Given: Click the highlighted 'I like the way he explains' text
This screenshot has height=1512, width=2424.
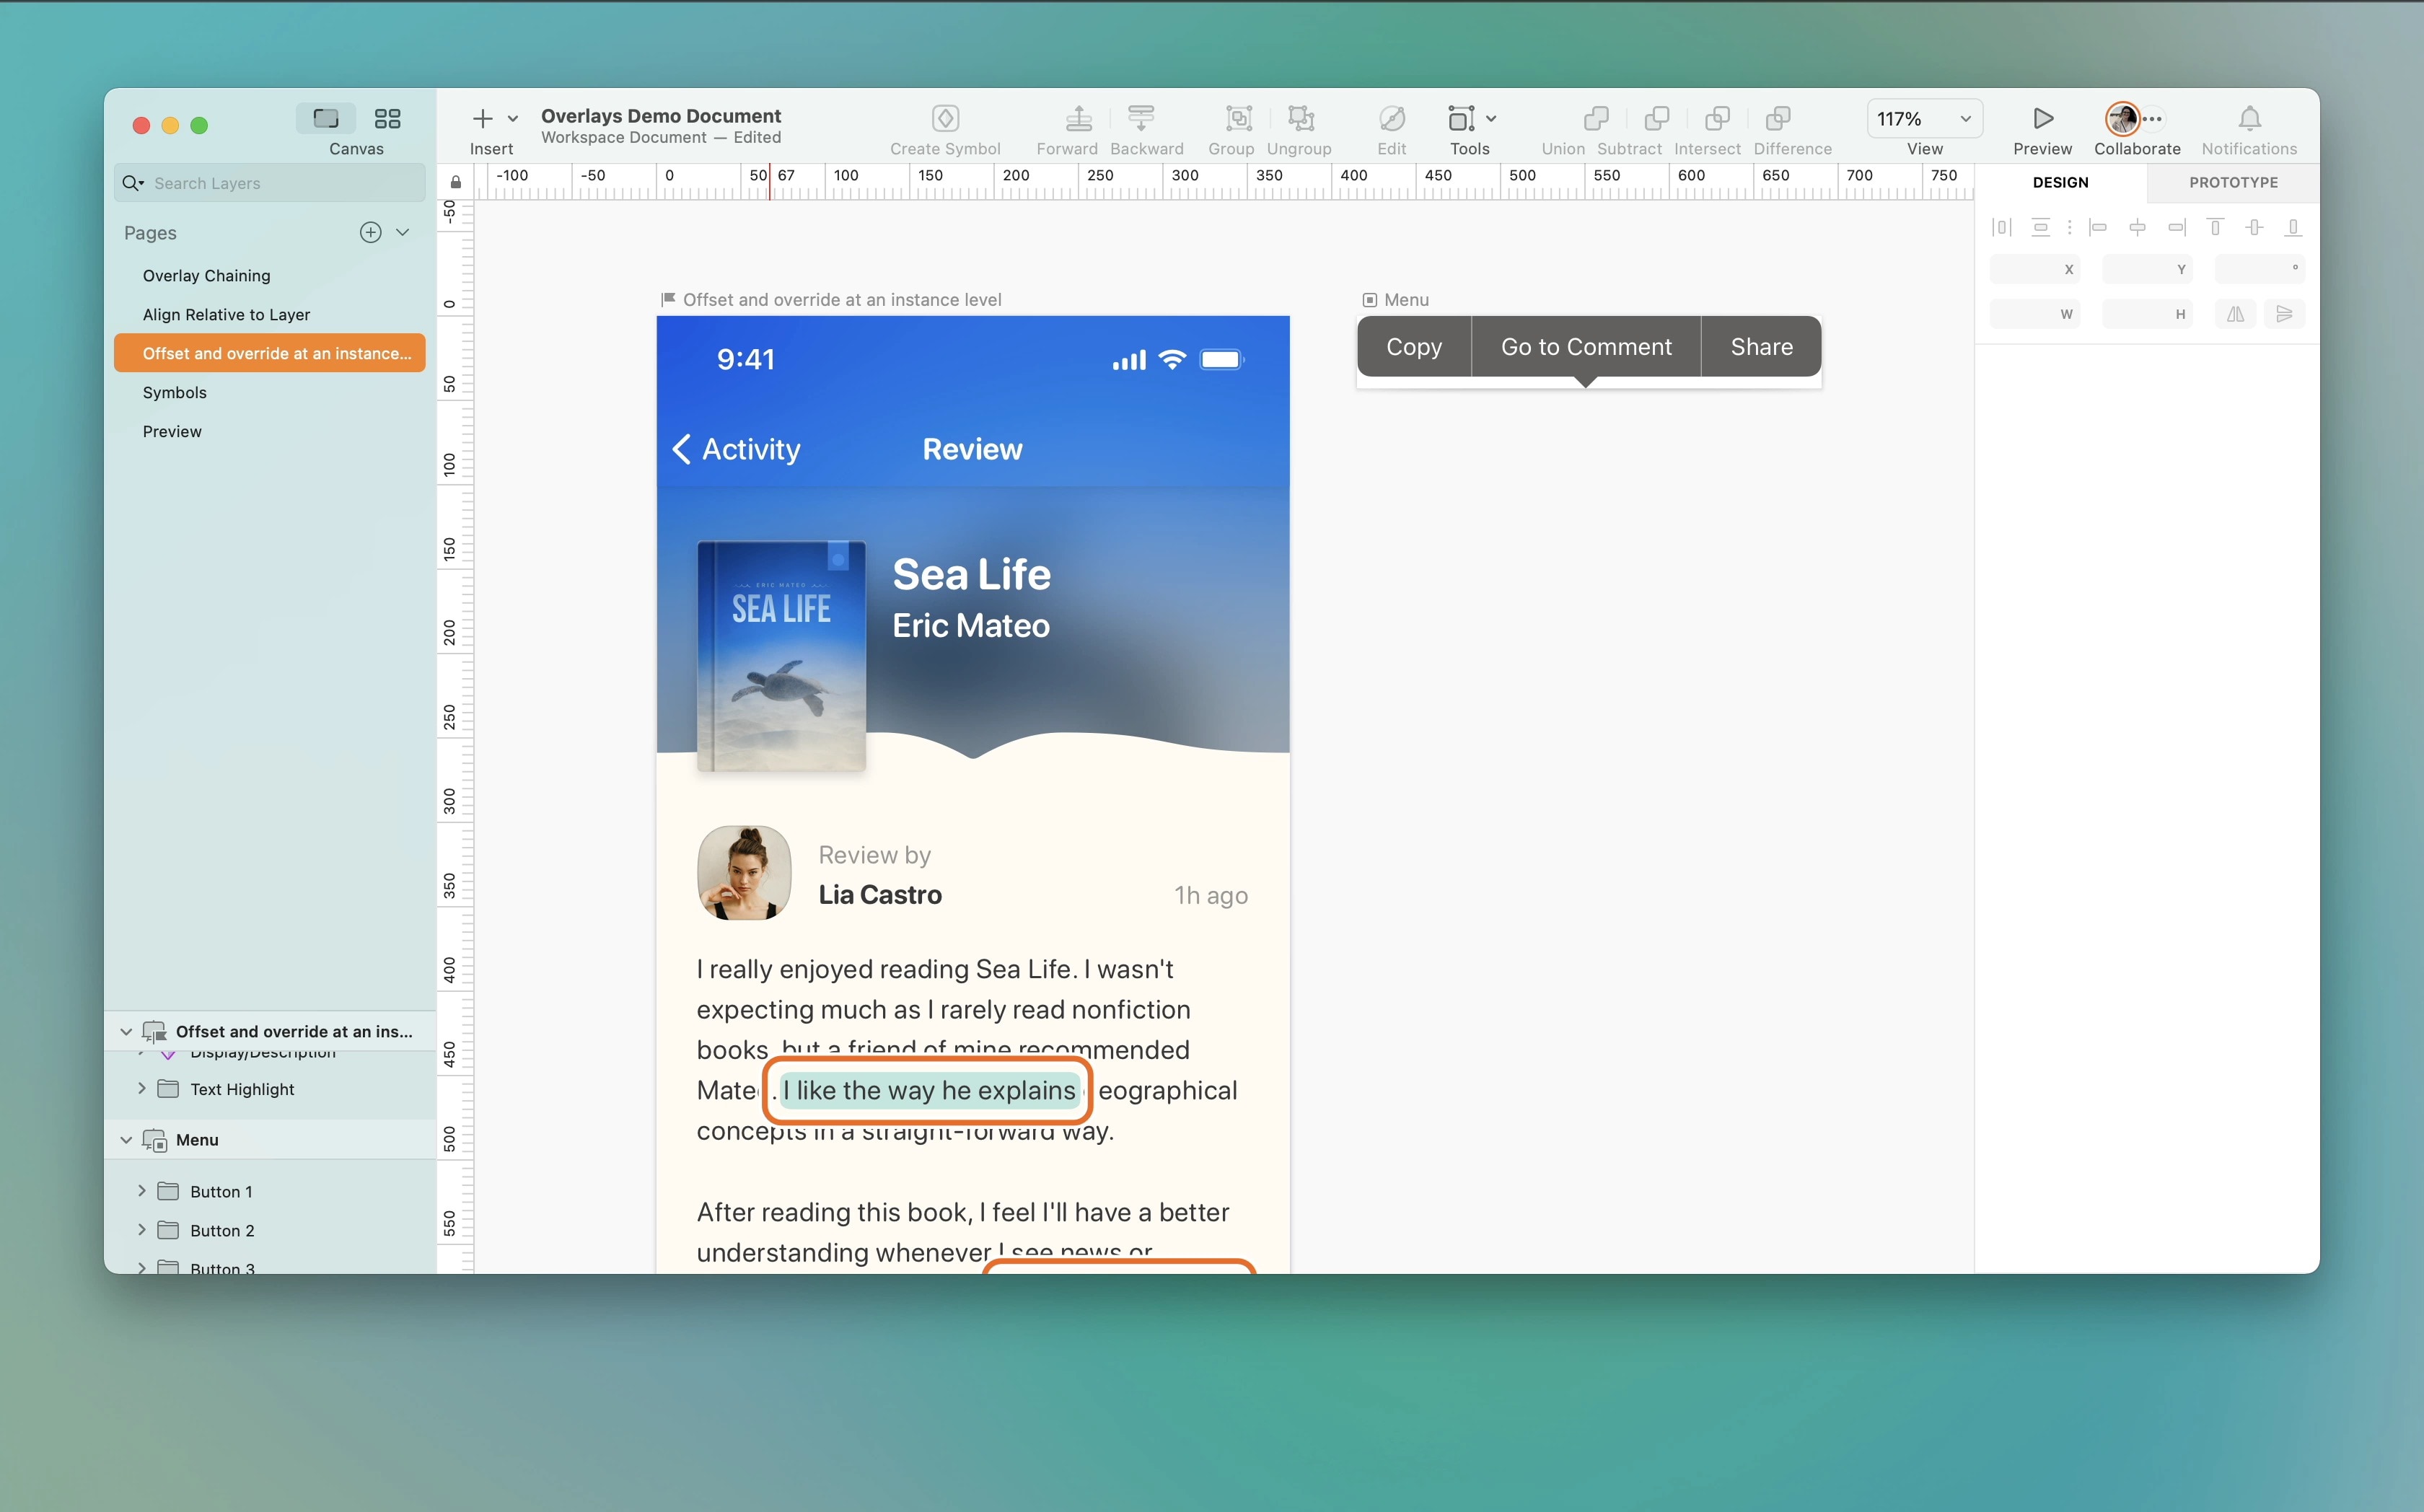Looking at the screenshot, I should pyautogui.click(x=929, y=1091).
